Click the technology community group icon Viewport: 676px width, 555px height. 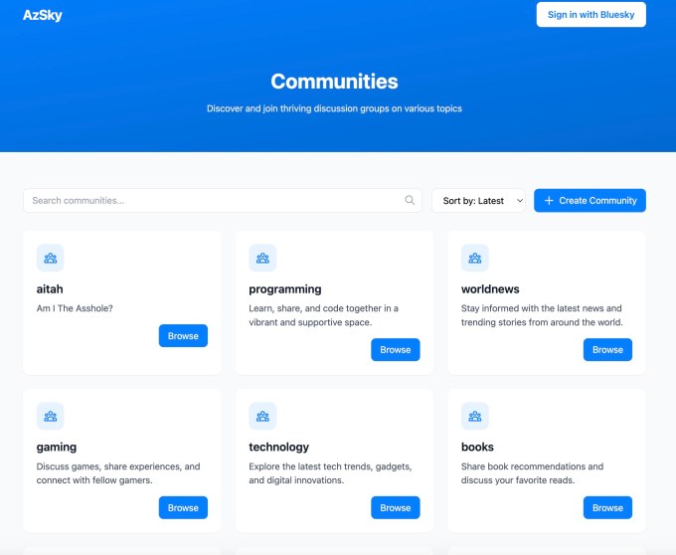click(x=262, y=416)
